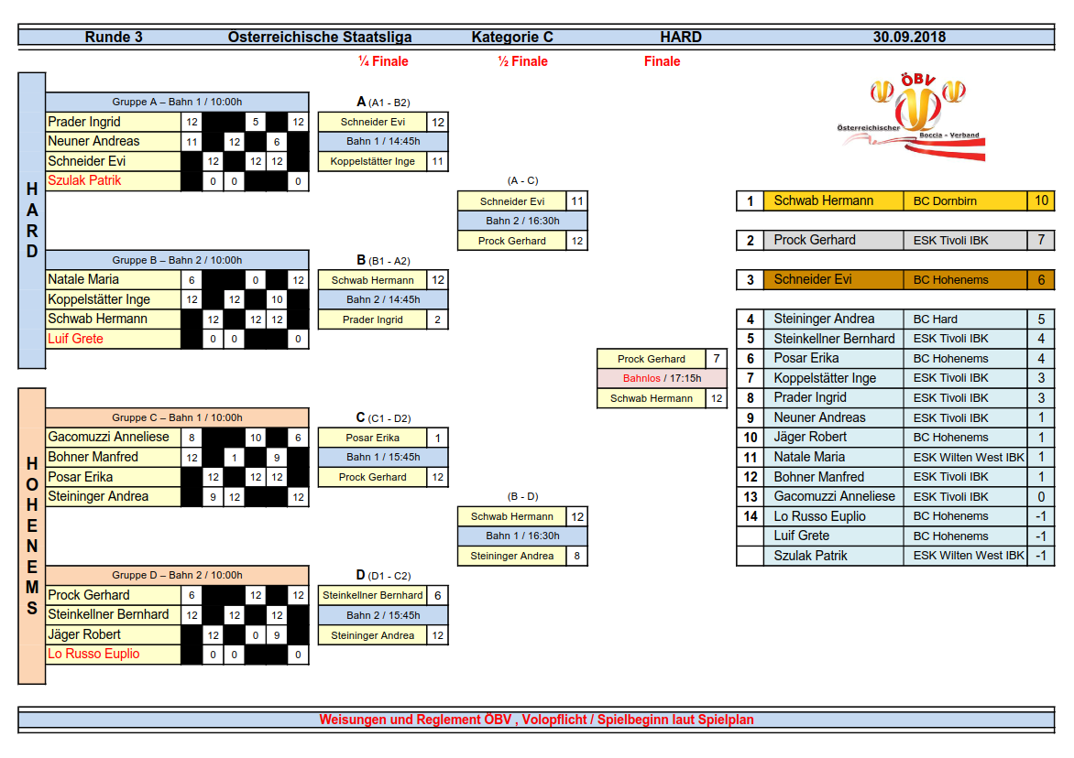Click the ½ Finale column heading
This screenshot has height=758, width=1074.
(522, 61)
